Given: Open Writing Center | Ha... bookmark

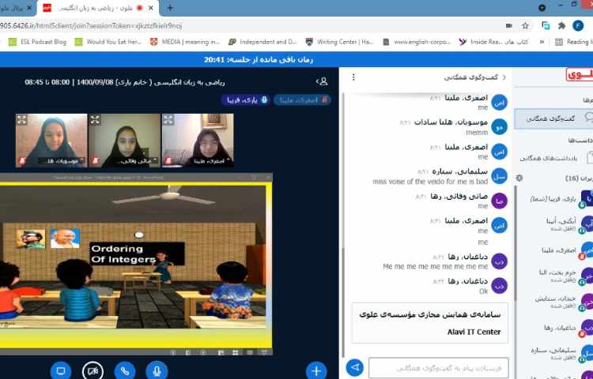Looking at the screenshot, I should [339, 42].
